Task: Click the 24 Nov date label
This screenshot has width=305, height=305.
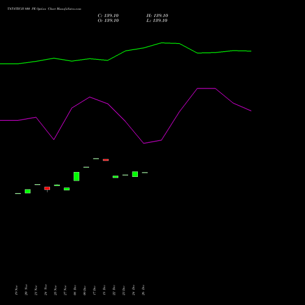Action: pyautogui.click(x=46, y=290)
